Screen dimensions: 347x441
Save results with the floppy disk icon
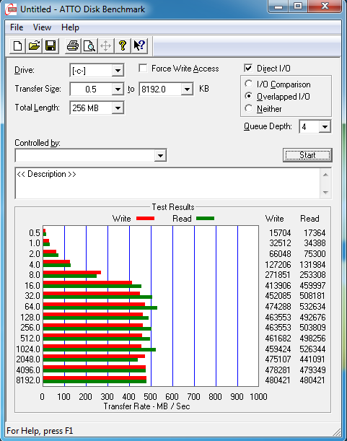point(50,45)
